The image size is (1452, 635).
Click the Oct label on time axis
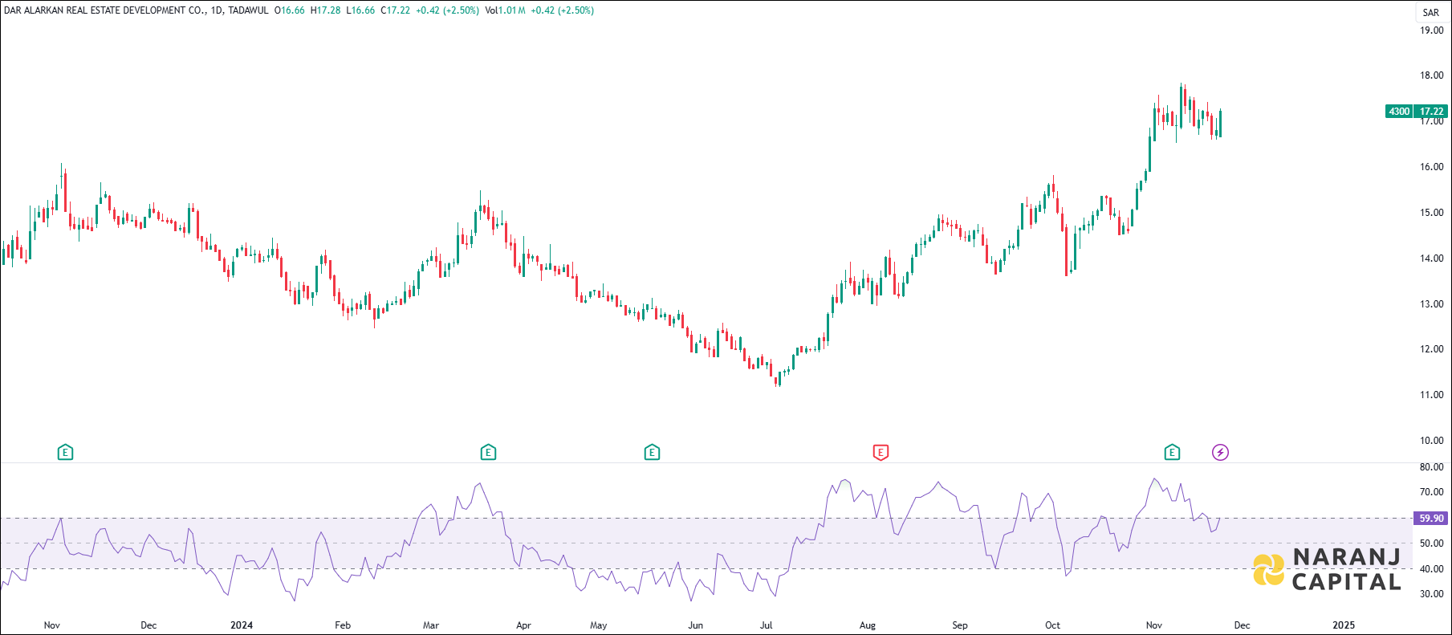click(x=1052, y=625)
